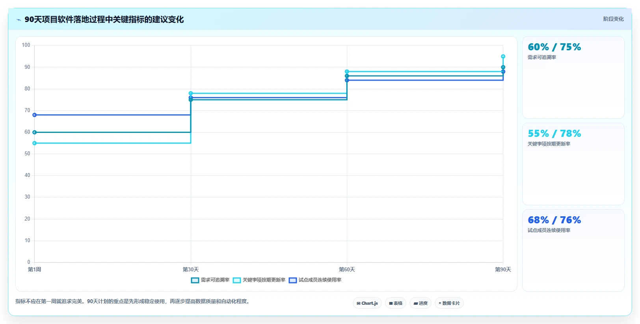Screen dimensions: 640x324
Task: Click the 68% / 76% card value
Action: pos(554,220)
